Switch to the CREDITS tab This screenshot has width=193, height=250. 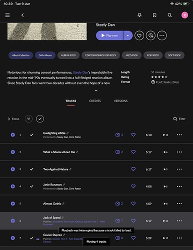tap(95, 101)
